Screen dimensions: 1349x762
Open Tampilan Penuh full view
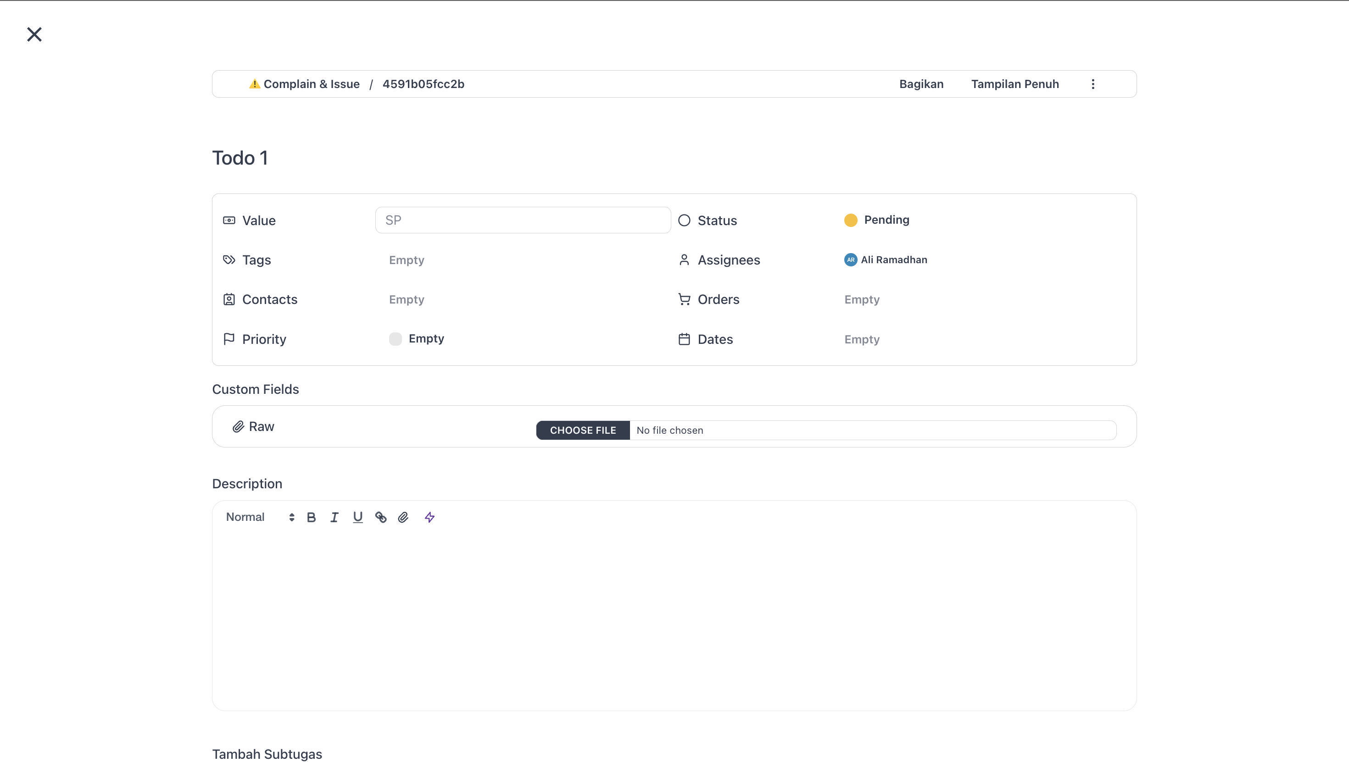click(1015, 84)
